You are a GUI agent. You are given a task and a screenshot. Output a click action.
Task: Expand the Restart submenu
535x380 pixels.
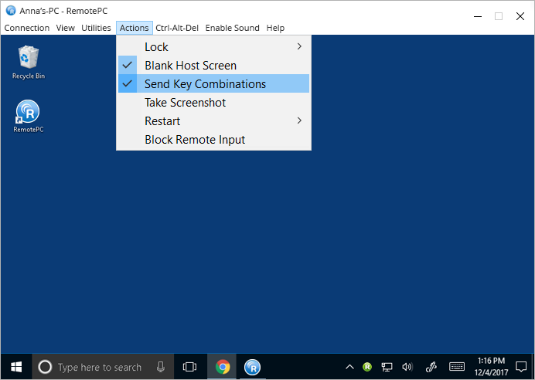point(213,120)
